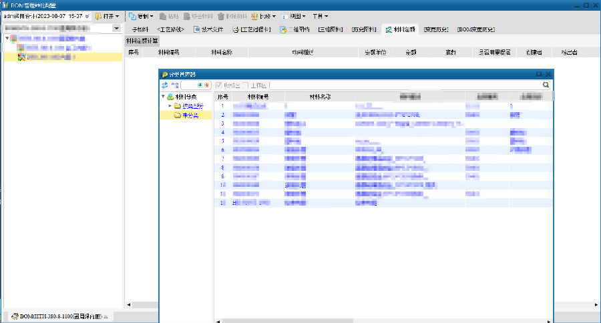Collapse the 材料分类 tree root
The image size is (601, 323).
[162, 97]
